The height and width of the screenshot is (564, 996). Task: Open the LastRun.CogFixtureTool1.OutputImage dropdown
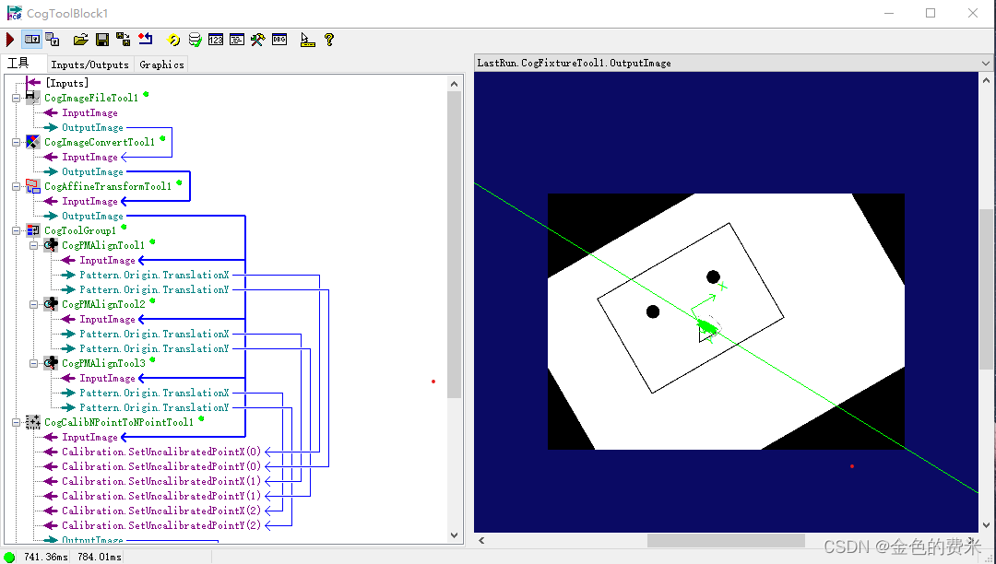[985, 63]
